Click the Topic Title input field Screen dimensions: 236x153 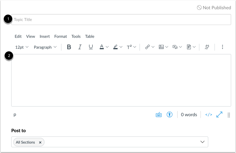click(121, 20)
